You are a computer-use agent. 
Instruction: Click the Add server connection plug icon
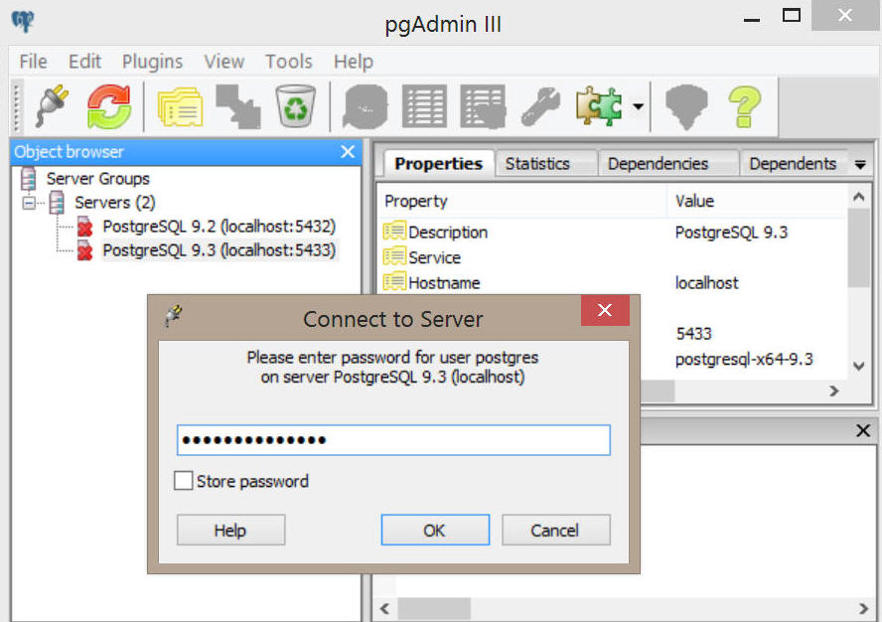[52, 106]
